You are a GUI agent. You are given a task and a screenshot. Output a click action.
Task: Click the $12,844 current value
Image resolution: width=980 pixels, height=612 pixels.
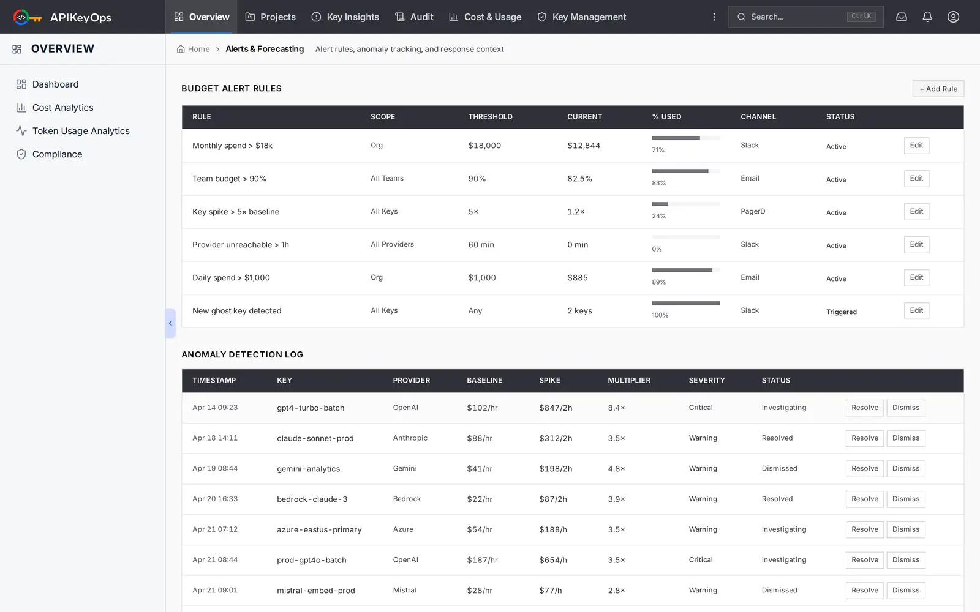[x=584, y=146]
